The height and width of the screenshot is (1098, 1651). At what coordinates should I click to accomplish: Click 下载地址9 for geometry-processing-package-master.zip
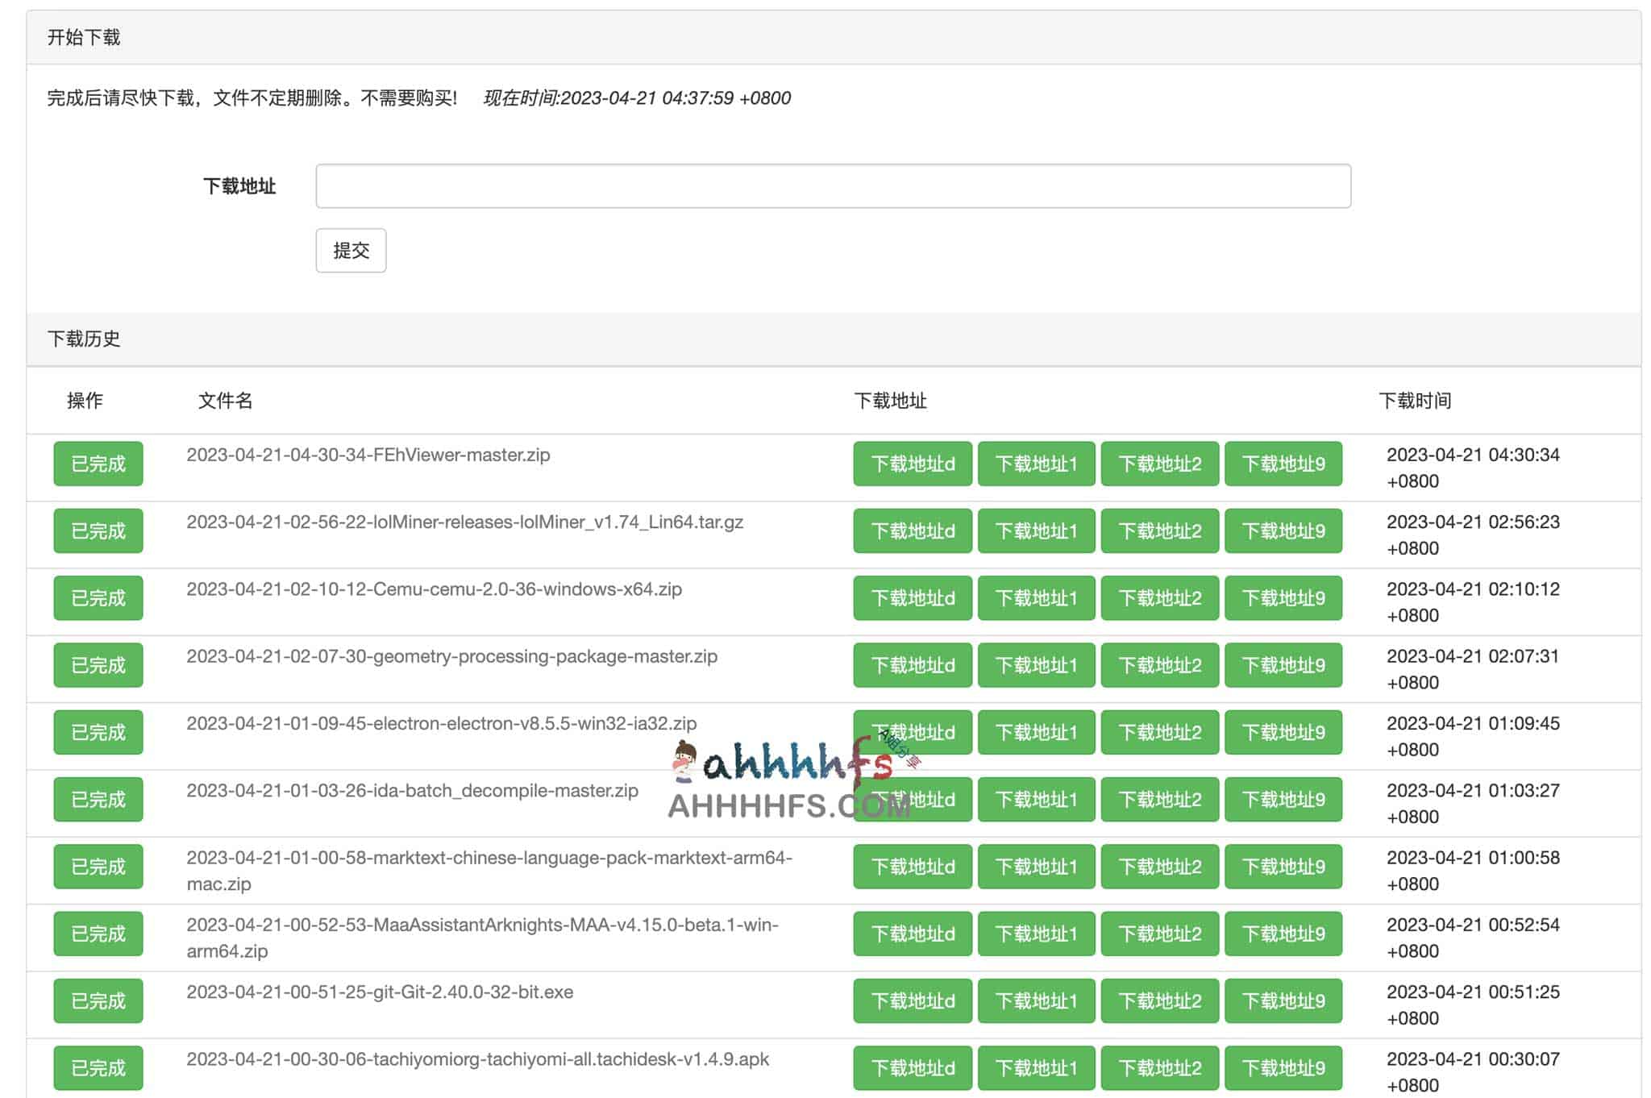tap(1283, 664)
